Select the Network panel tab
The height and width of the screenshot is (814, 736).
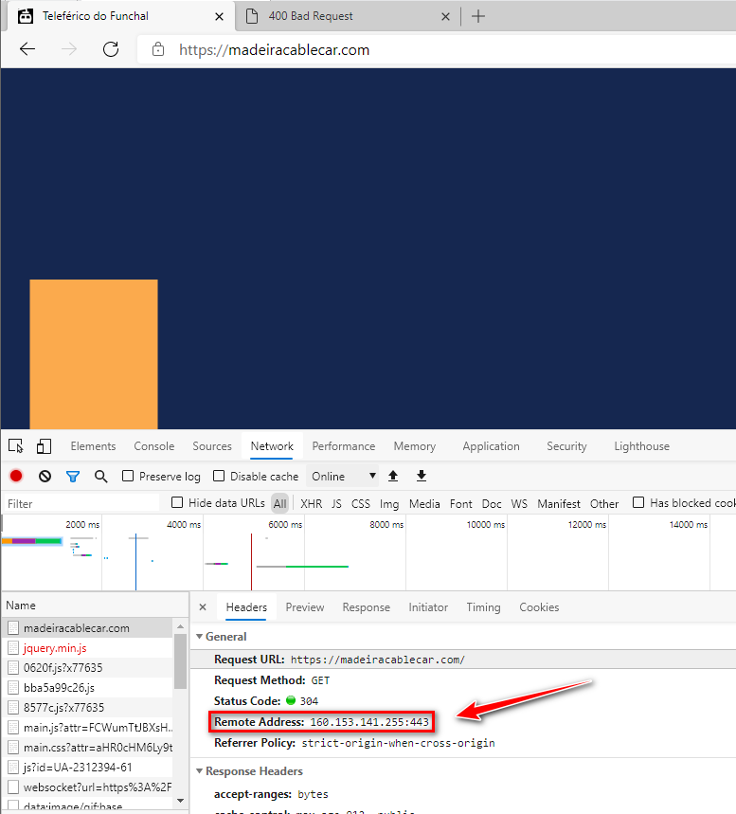[272, 446]
